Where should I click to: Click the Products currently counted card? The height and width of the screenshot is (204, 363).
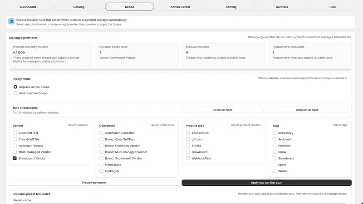(x=51, y=54)
